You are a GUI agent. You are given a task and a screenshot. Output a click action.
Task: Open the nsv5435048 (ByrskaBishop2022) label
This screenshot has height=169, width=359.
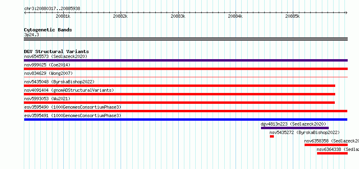click(59, 82)
